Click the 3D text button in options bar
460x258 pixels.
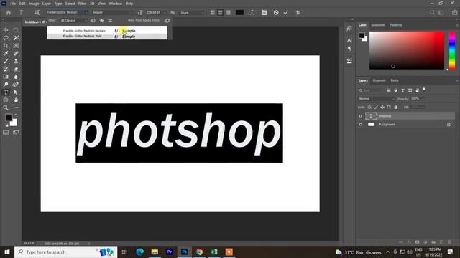click(298, 13)
